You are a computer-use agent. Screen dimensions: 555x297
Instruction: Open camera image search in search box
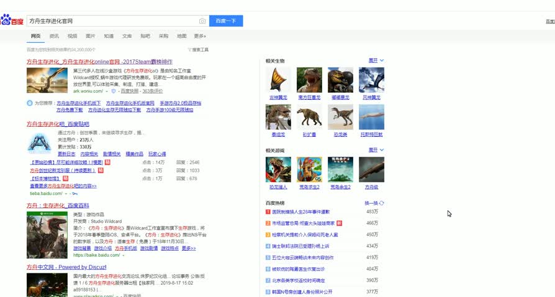202,21
